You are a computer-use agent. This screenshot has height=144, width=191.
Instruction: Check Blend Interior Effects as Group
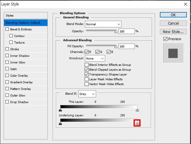pyautogui.click(x=87, y=65)
